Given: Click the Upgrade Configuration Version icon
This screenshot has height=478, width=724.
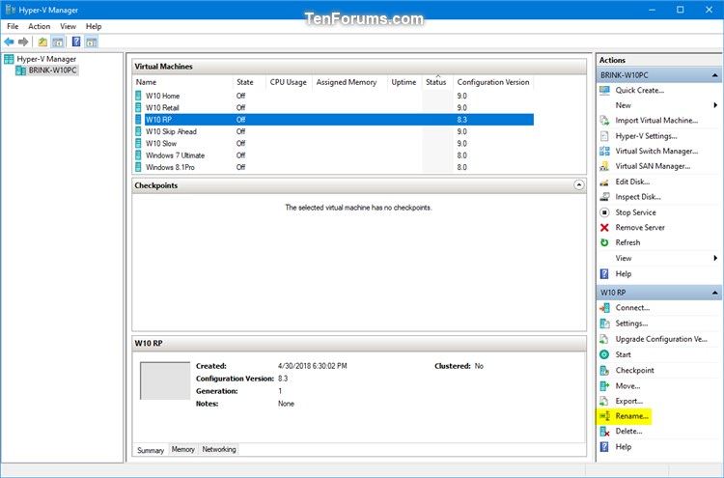Looking at the screenshot, I should point(604,340).
